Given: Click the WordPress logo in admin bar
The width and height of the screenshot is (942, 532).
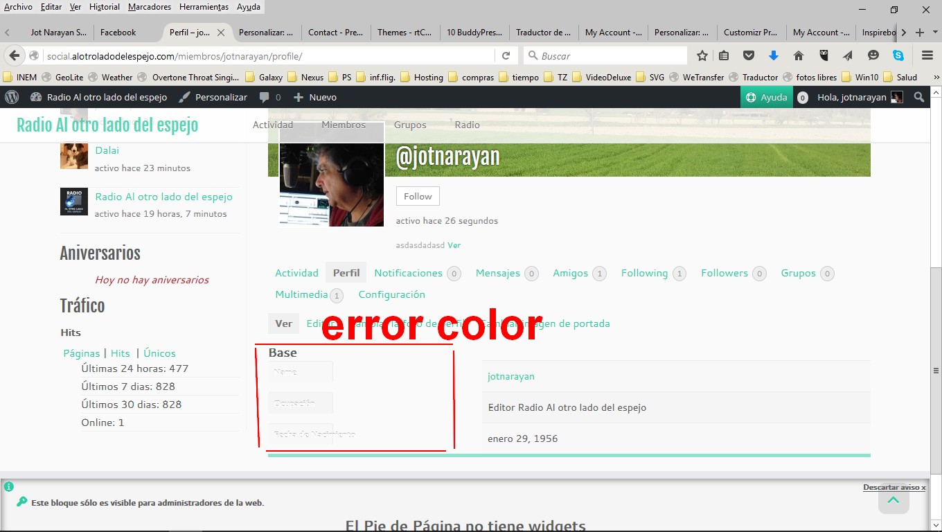Looking at the screenshot, I should coord(11,98).
